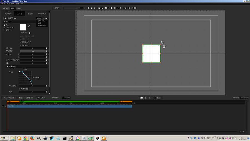Toggle Italic text formatting
The height and width of the screenshot is (141, 250).
(x=91, y=8)
